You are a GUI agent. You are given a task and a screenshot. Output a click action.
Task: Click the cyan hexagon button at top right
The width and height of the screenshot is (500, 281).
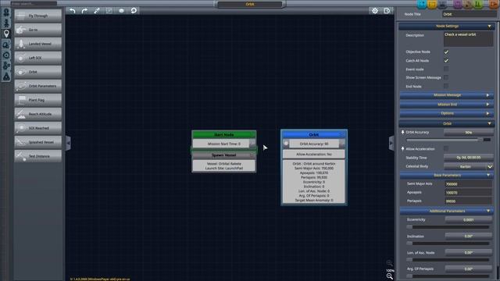(422, 4)
